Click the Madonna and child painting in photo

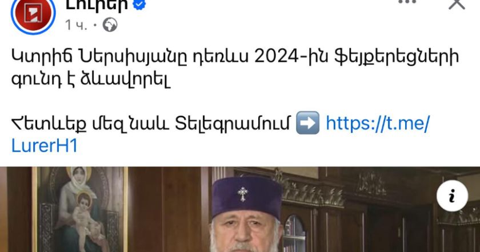click(x=79, y=209)
